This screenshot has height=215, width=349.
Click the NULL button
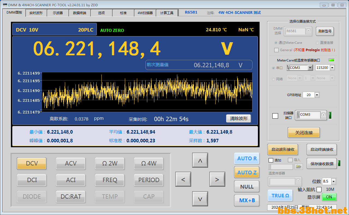pyautogui.click(x=247, y=187)
